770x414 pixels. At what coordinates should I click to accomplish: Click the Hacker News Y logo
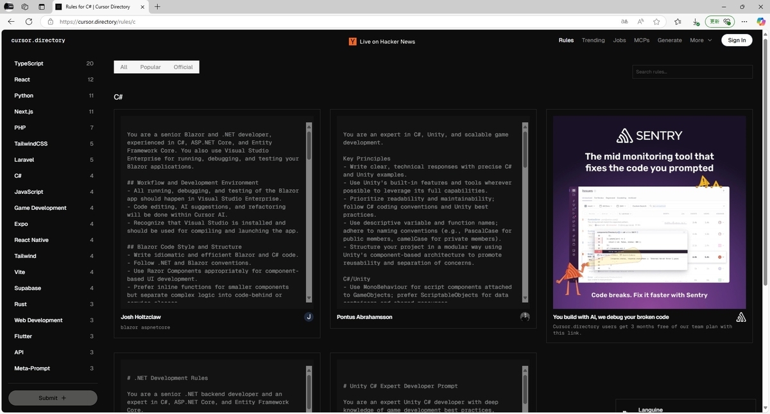tap(352, 41)
